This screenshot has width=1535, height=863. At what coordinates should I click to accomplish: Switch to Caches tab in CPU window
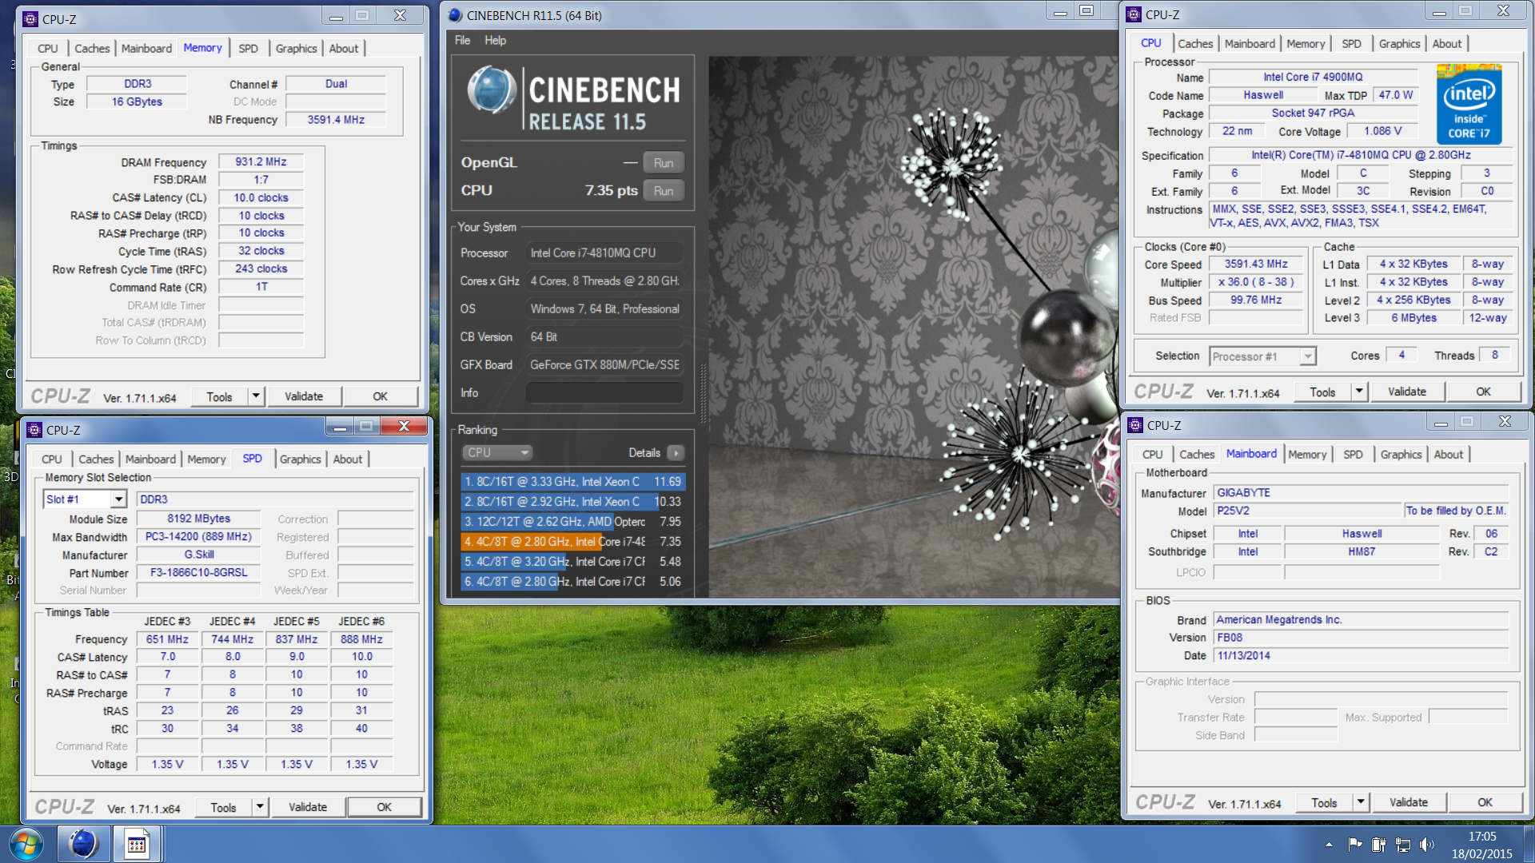(1195, 44)
